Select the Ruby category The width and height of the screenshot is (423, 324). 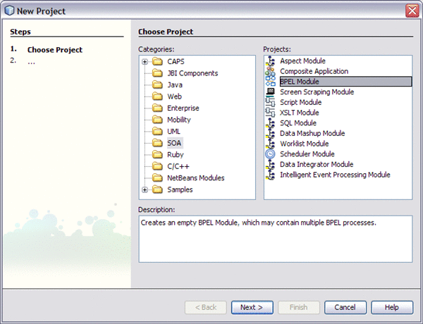(176, 155)
